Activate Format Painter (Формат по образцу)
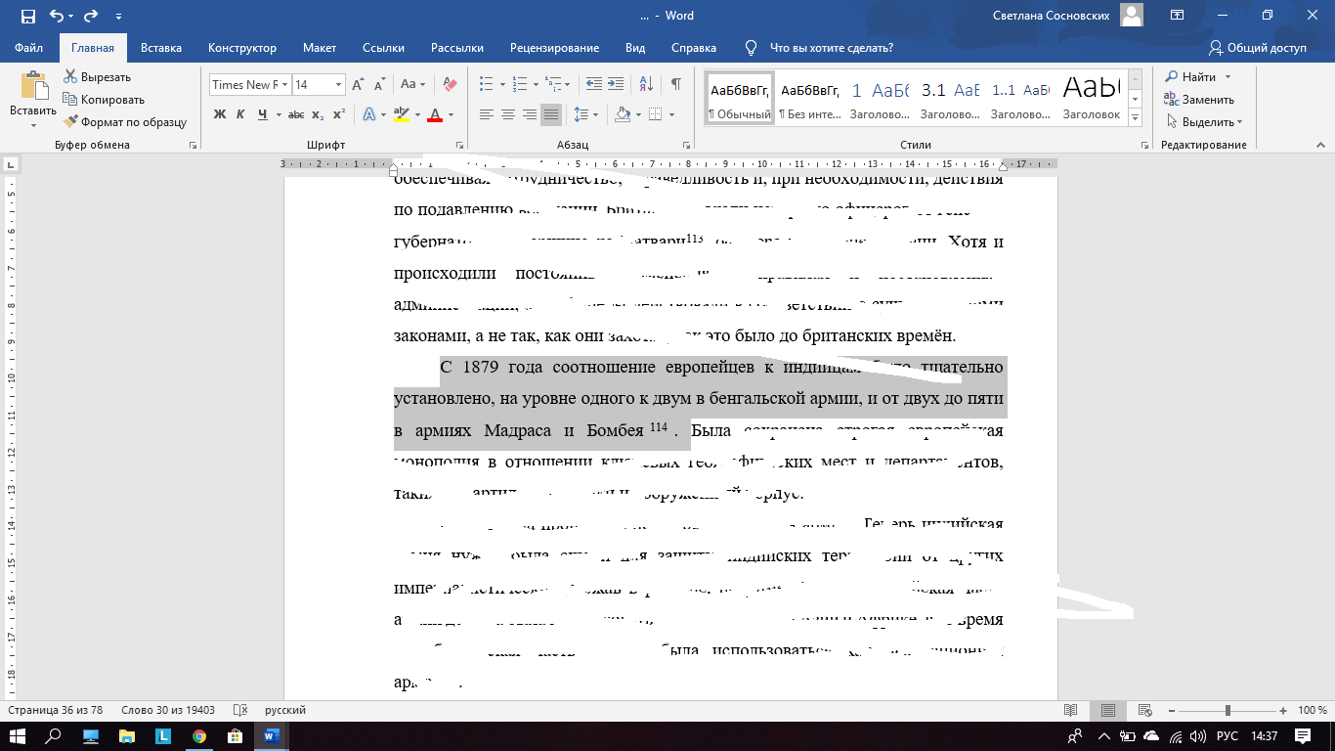The height and width of the screenshot is (751, 1335). tap(125, 122)
